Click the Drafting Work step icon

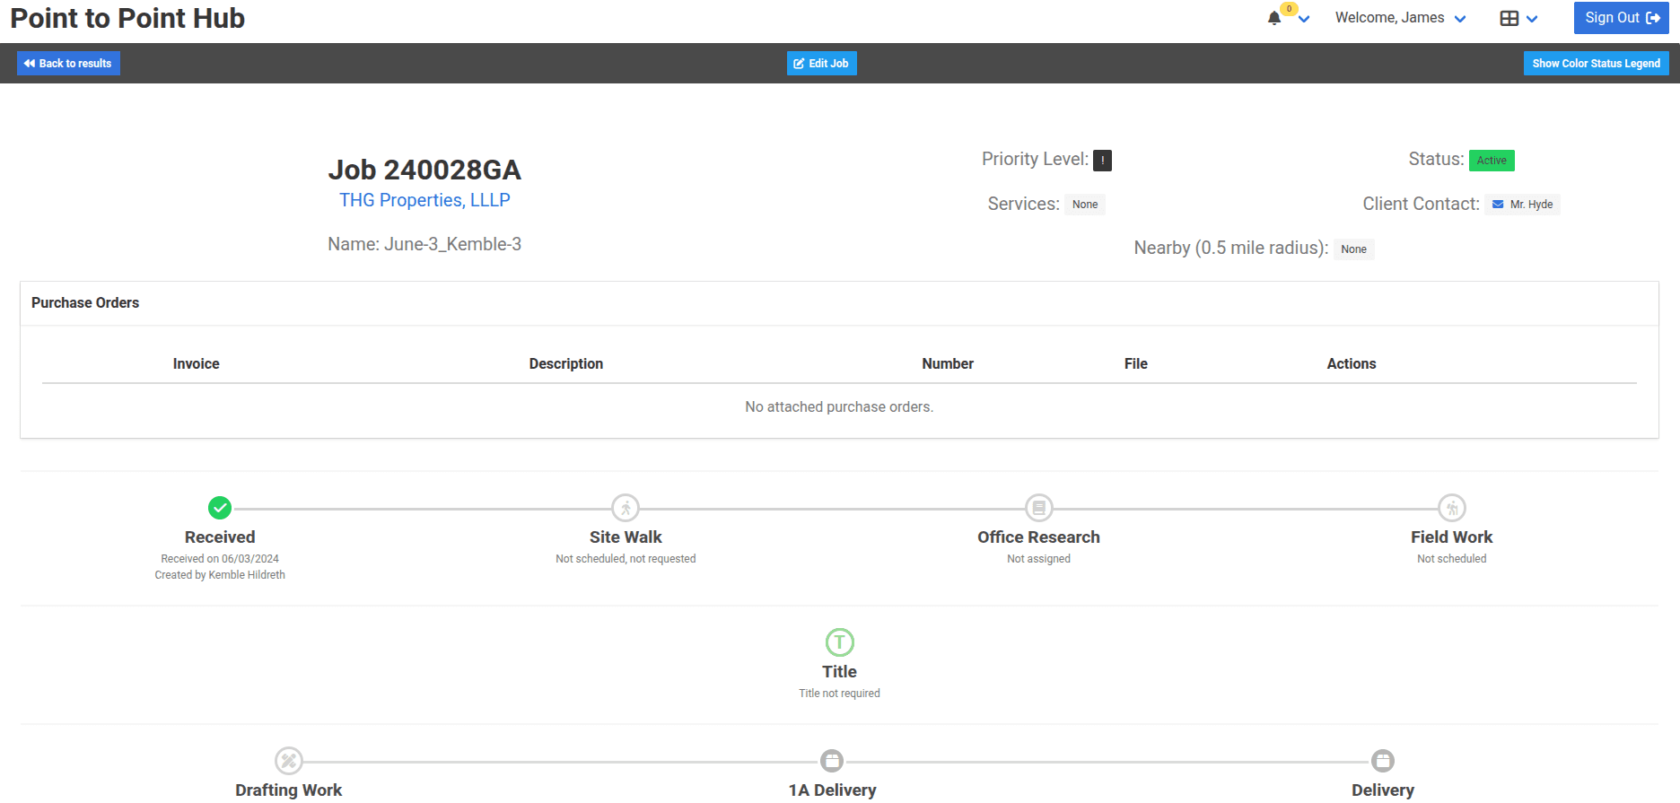coord(288,761)
